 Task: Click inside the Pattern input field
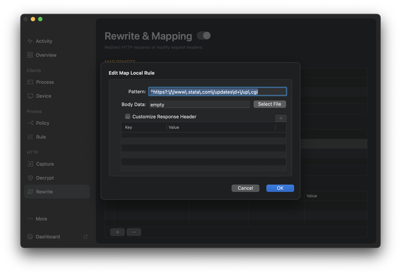217,91
